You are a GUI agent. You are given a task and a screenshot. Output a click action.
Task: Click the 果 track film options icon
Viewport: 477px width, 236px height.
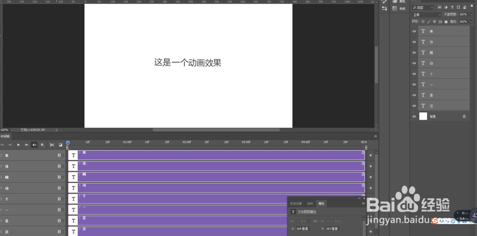click(60, 155)
